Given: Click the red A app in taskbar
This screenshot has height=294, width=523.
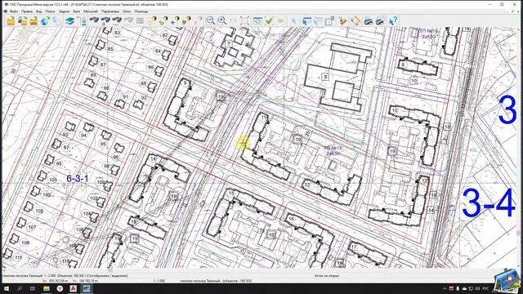Looking at the screenshot, I should pyautogui.click(x=74, y=288).
